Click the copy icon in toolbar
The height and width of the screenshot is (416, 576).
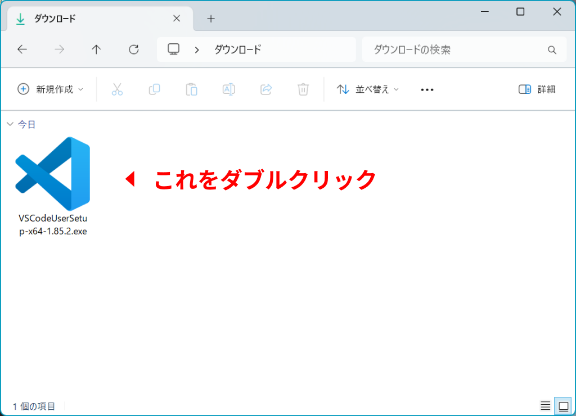pyautogui.click(x=154, y=89)
